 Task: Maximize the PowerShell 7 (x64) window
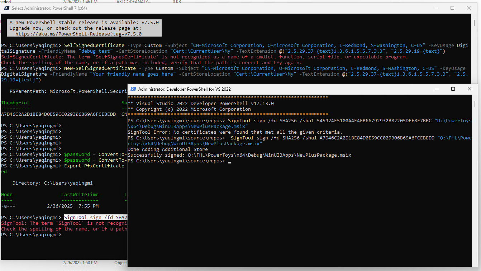tap(452, 8)
